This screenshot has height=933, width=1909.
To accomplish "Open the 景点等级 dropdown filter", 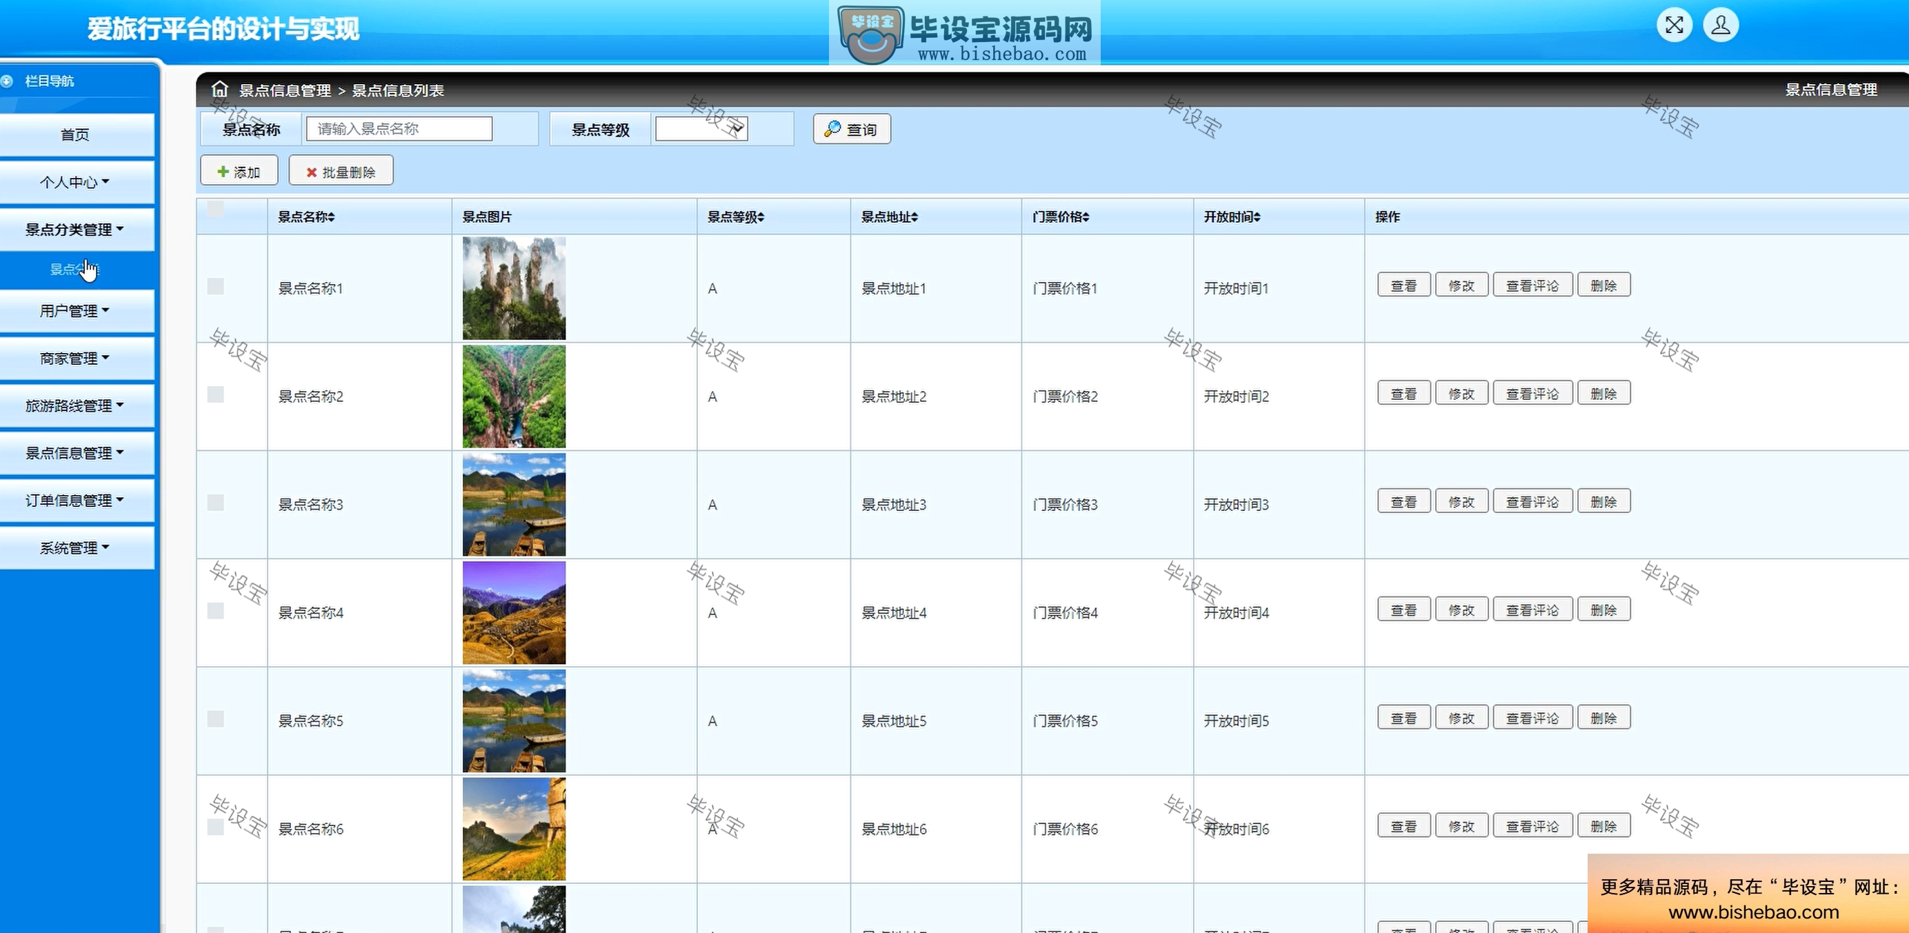I will (701, 129).
